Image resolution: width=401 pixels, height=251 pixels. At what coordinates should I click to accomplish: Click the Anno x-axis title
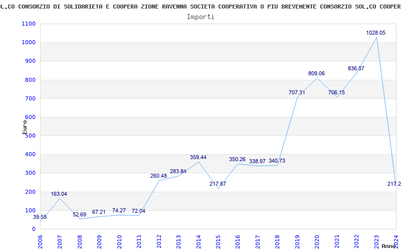[389, 246]
